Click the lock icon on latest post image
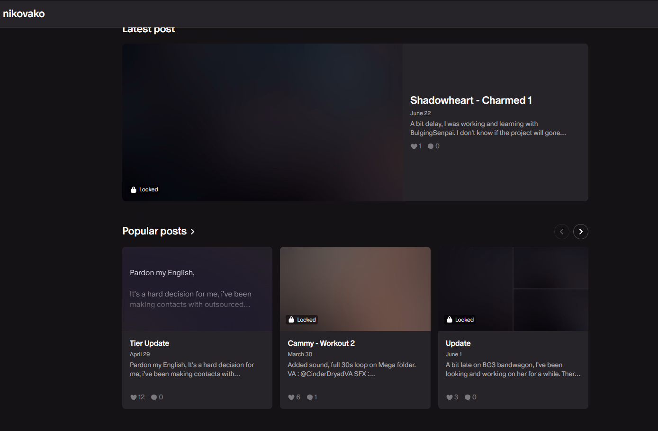Screen dimensions: 658x431 coord(134,189)
